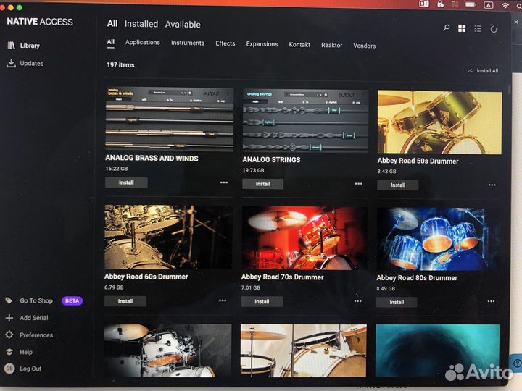
Task: Switch to list view layout
Action: tap(478, 29)
